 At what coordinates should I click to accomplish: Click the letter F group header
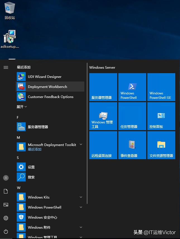(x=18, y=117)
